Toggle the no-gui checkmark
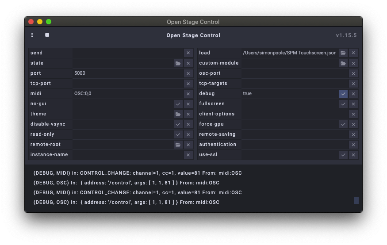The width and height of the screenshot is (387, 245). [x=178, y=104]
